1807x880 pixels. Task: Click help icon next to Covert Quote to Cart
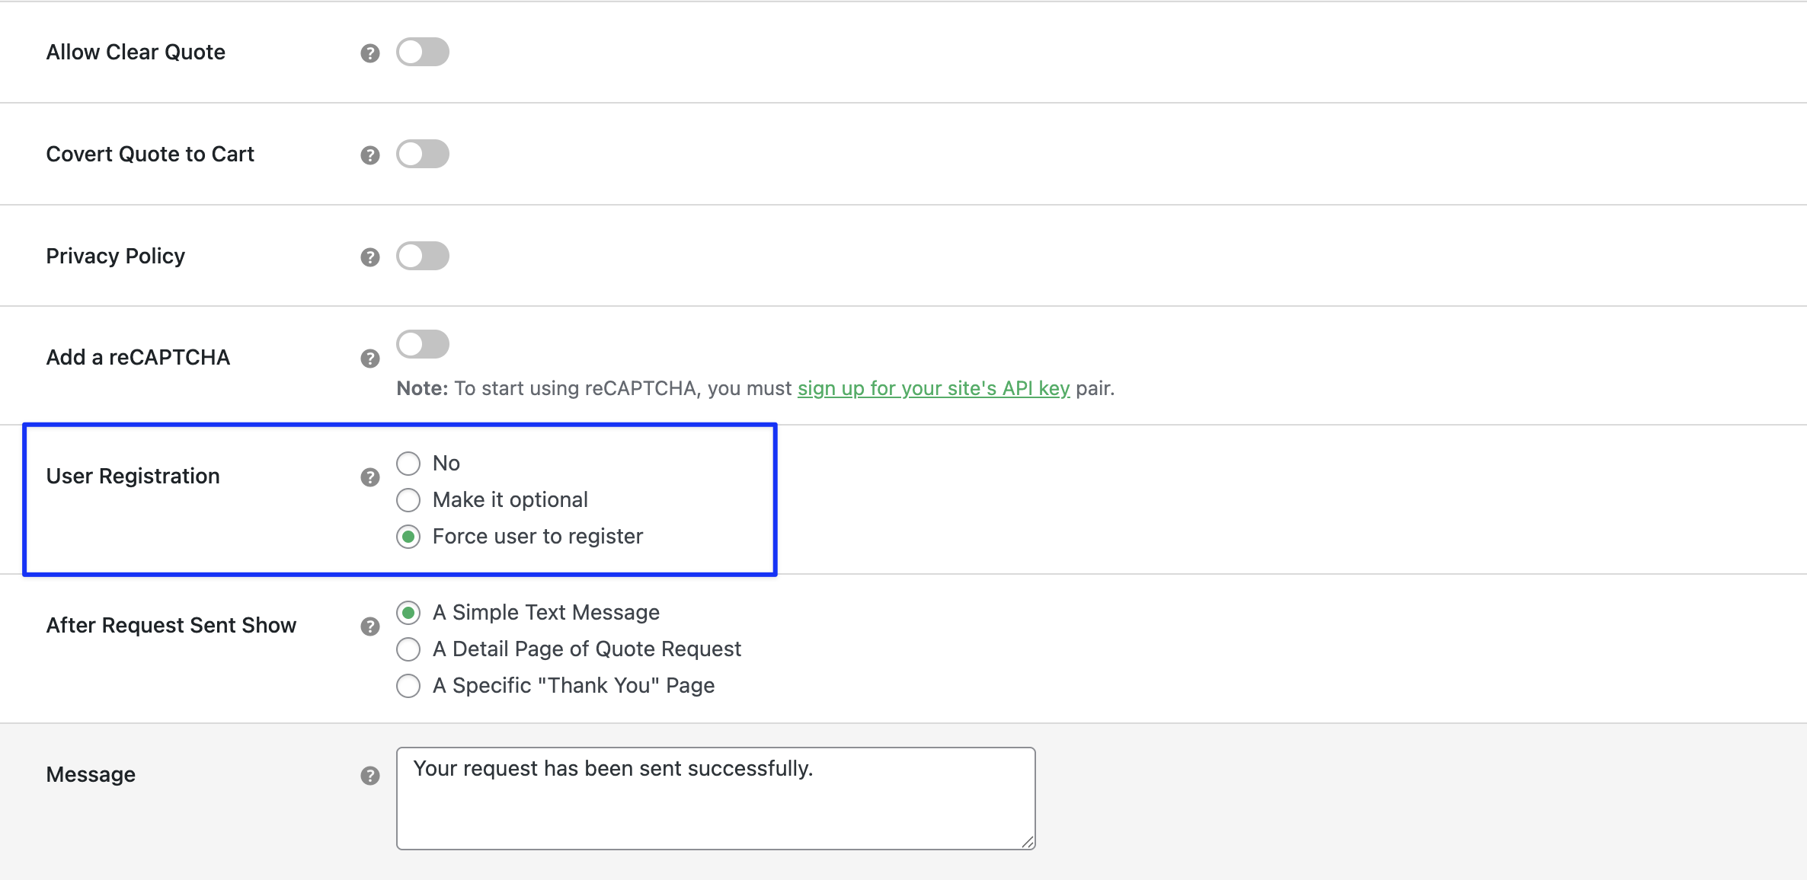click(x=370, y=155)
